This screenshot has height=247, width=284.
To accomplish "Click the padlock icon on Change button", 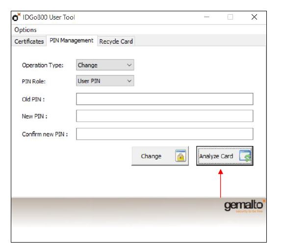I will pos(181,155).
